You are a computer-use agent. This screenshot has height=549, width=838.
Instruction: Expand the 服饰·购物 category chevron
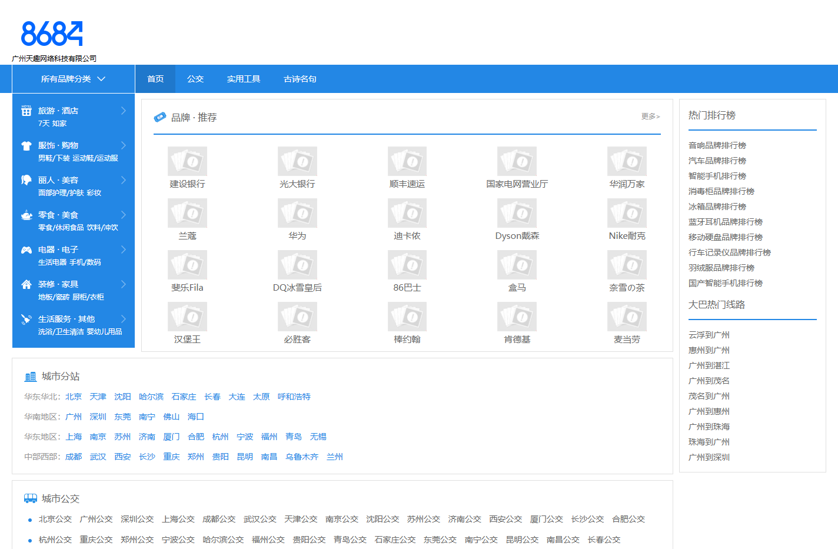[x=124, y=145]
